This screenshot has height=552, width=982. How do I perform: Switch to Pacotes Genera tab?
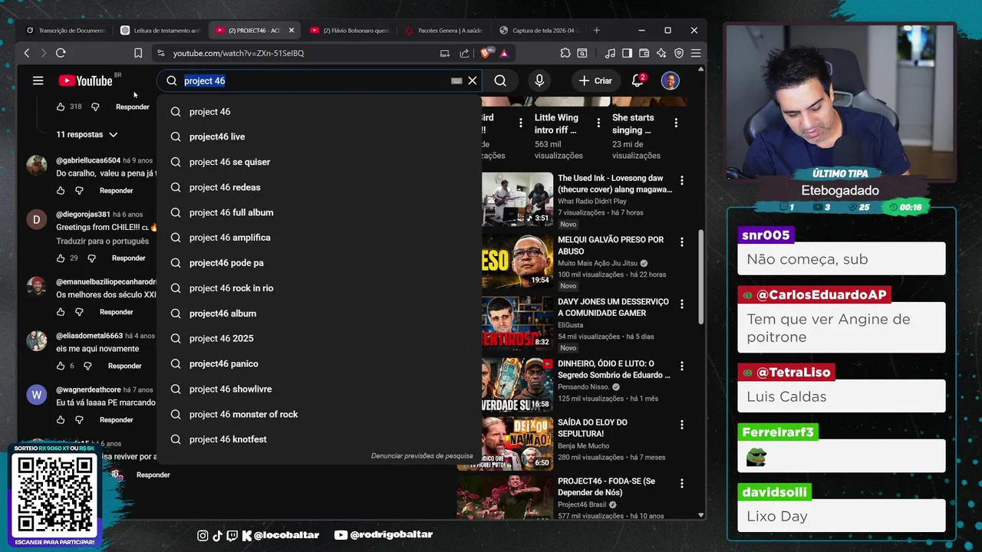click(x=445, y=30)
